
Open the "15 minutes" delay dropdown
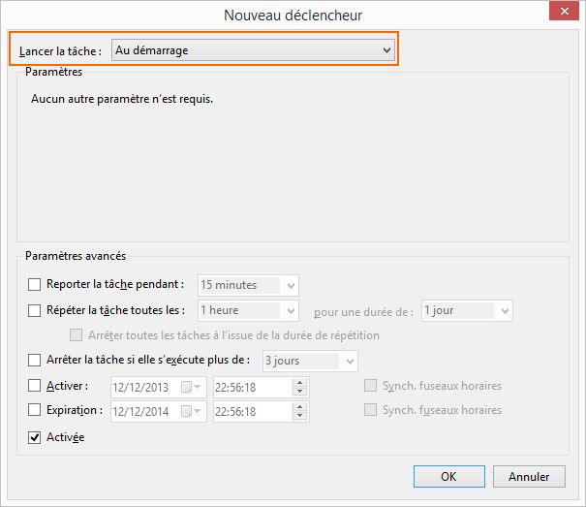coord(248,285)
